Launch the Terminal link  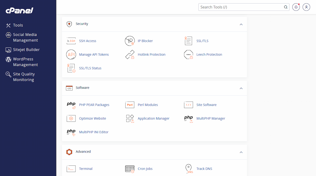[x=86, y=169]
